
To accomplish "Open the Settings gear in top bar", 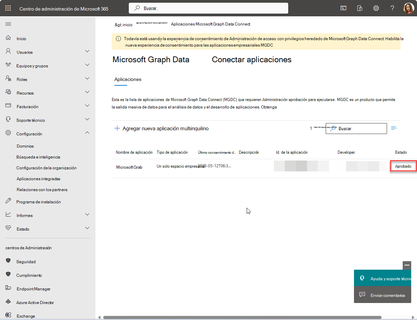I will [376, 8].
